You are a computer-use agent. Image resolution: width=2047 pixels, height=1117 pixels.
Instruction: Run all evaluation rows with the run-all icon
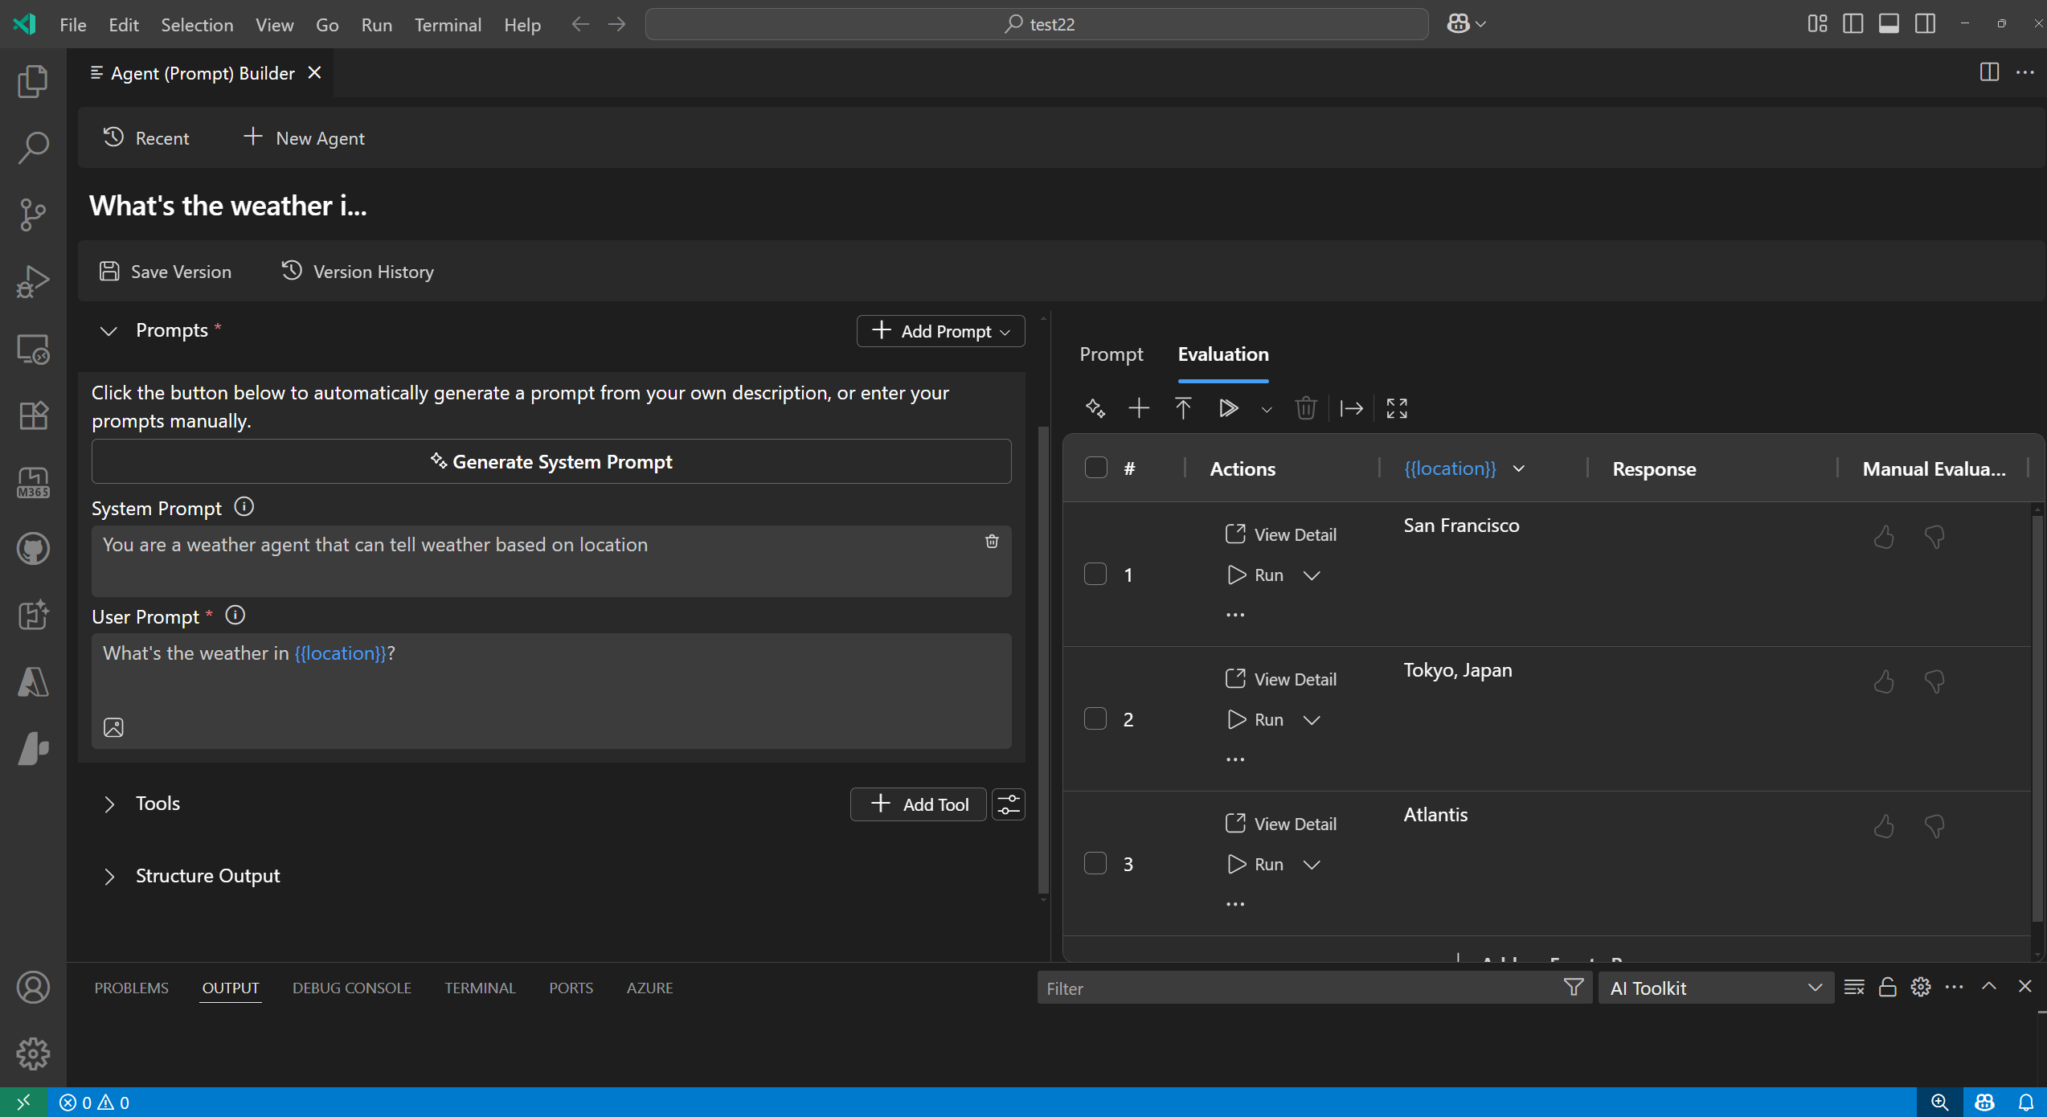[1228, 408]
